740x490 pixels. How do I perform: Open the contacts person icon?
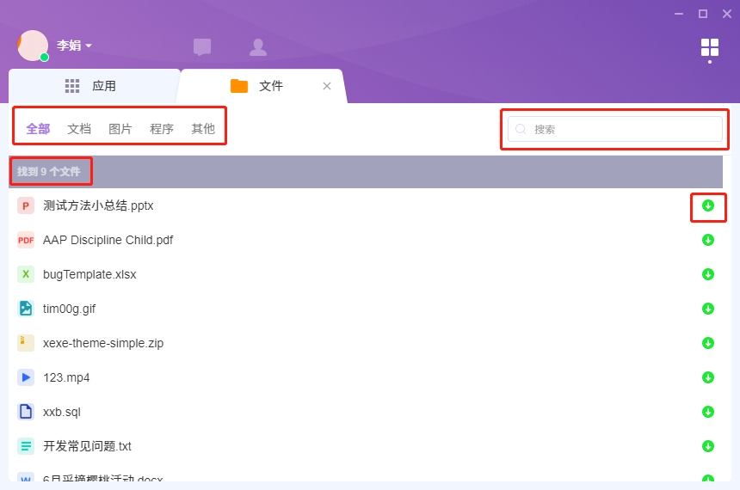pyautogui.click(x=257, y=47)
